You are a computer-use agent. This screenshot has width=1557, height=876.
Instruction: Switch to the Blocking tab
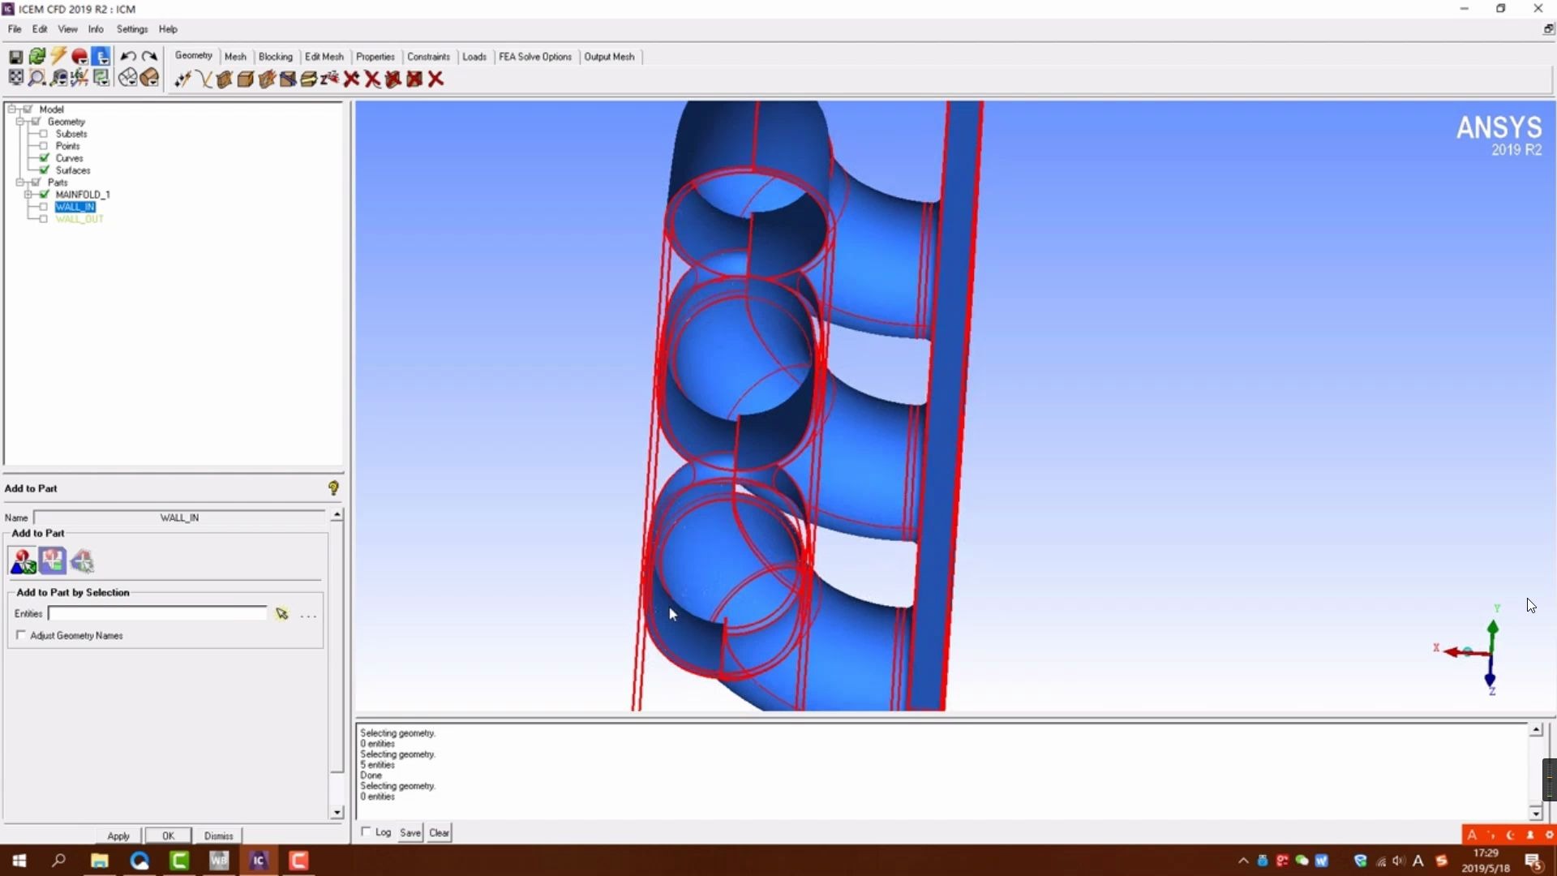[276, 57]
